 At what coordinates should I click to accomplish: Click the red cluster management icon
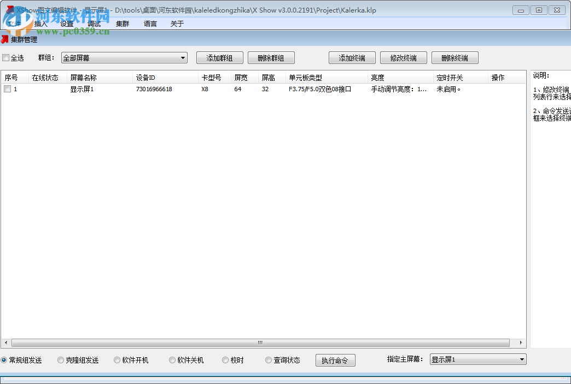point(5,39)
